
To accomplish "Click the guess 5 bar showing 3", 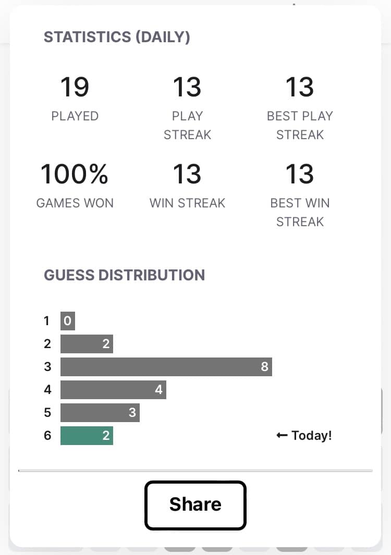I will (100, 412).
